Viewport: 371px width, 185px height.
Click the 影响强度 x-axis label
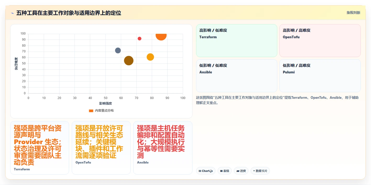pyautogui.click(x=106, y=104)
